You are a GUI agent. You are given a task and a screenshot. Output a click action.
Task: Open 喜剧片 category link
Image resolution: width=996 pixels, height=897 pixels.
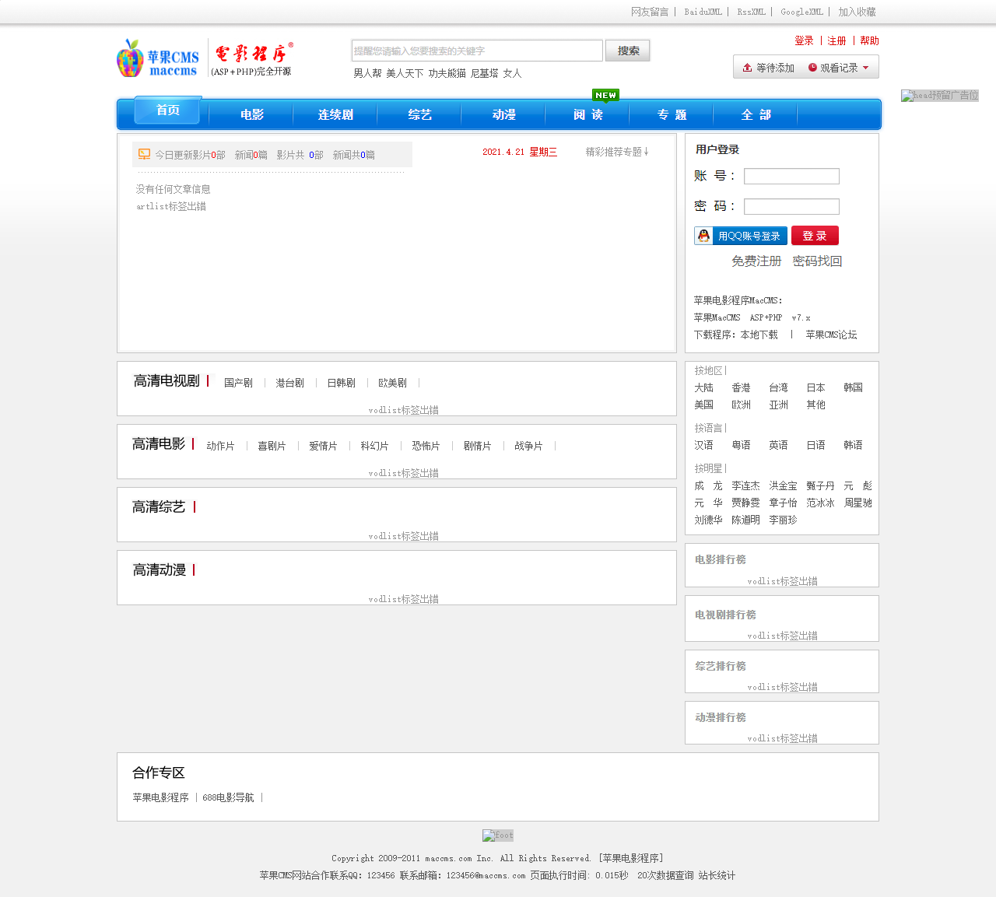272,446
